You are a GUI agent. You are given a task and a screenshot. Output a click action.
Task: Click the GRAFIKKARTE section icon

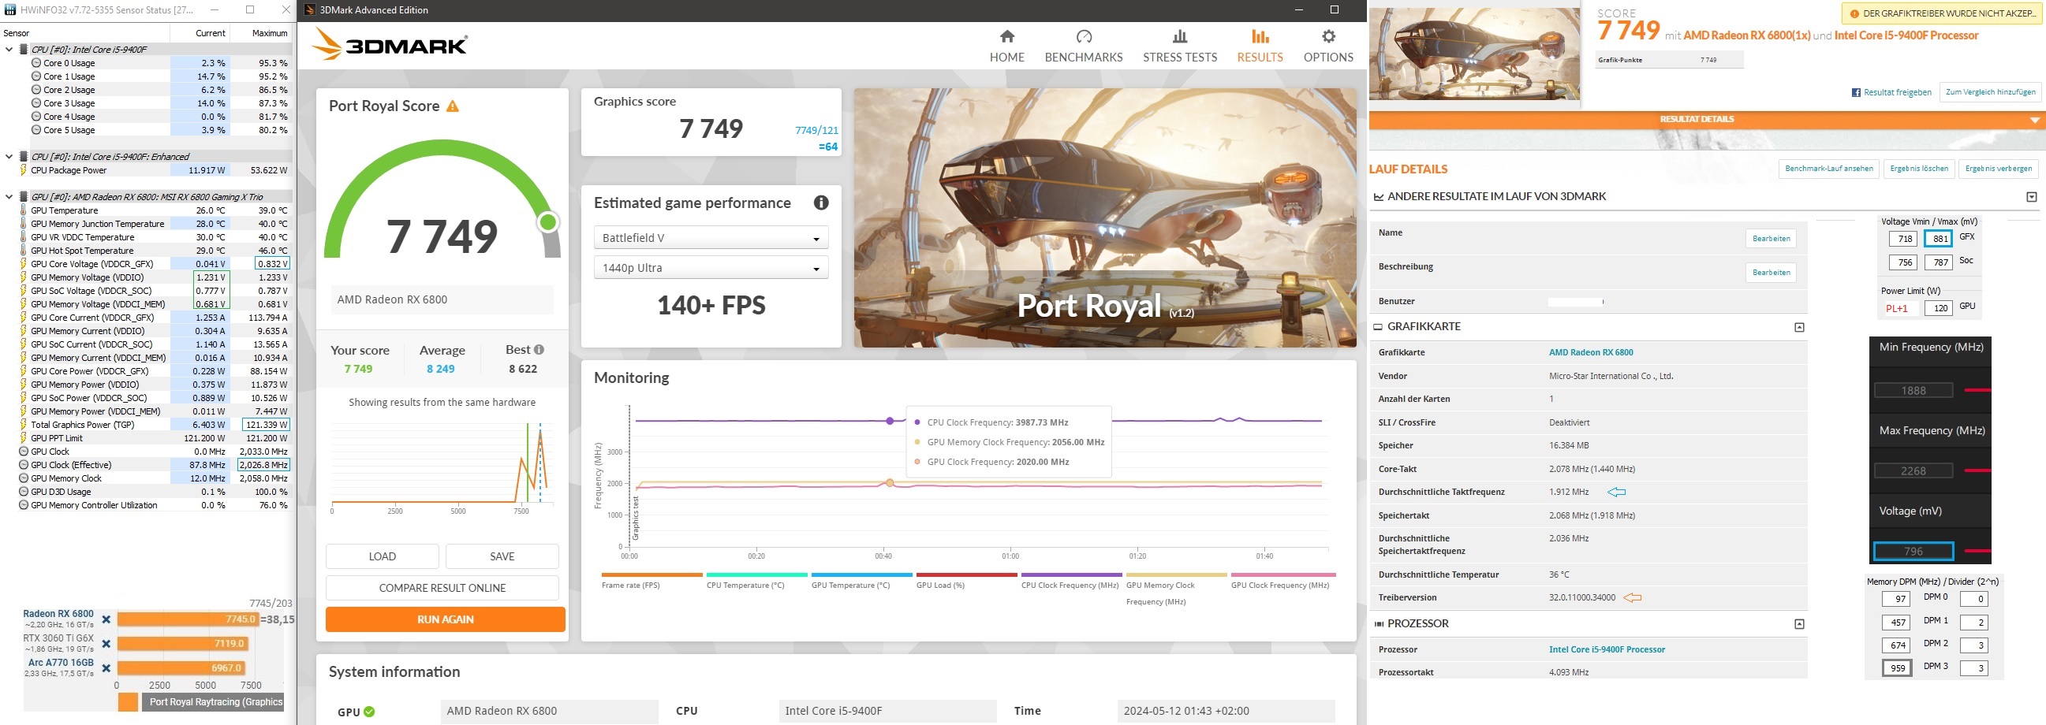tap(1379, 327)
